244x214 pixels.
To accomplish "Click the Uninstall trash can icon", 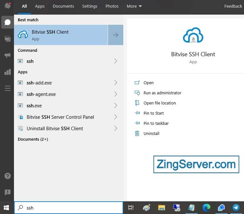I will (137, 133).
